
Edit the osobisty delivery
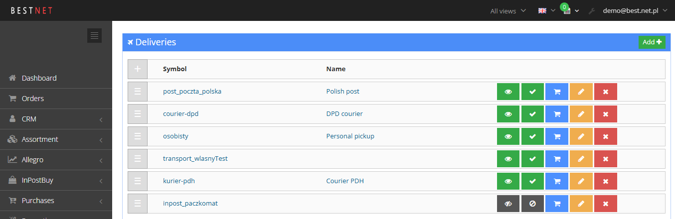pyautogui.click(x=581, y=136)
